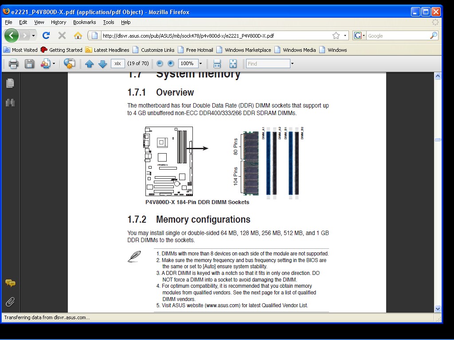Click the page number field xix
Screen dimensions: 454x340
click(117, 64)
